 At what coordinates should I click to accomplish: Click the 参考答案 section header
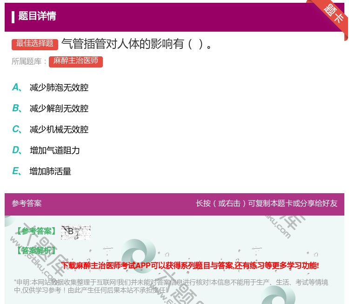[27, 203]
